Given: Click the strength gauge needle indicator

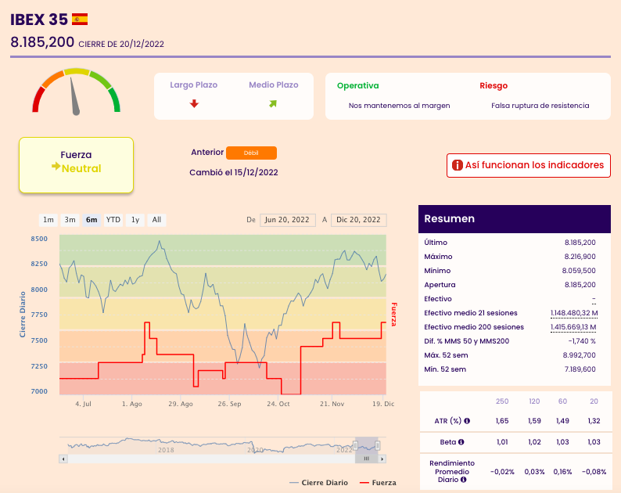Looking at the screenshot, I should [74, 96].
